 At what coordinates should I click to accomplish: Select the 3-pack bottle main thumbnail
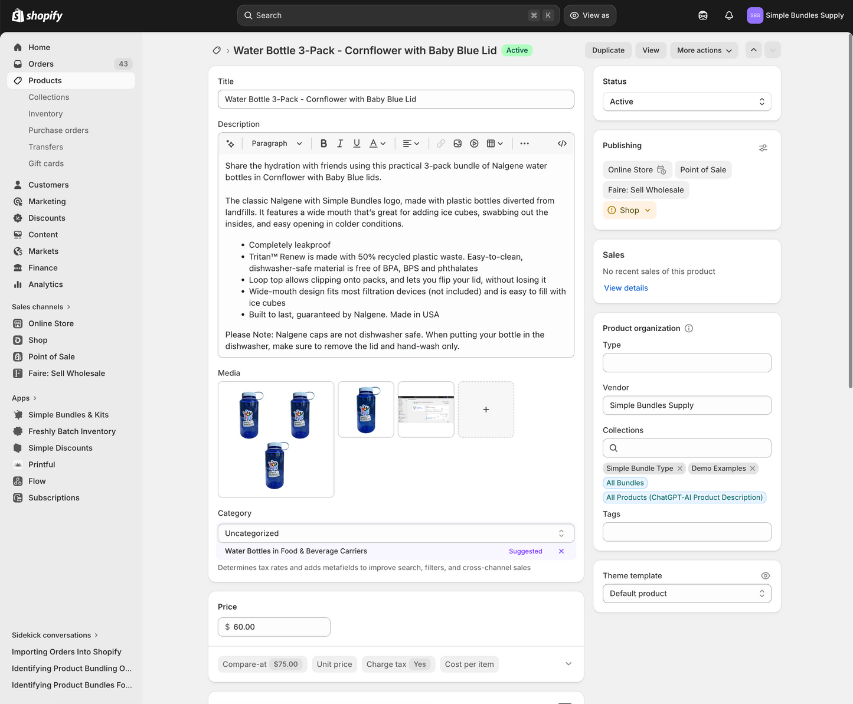tap(276, 440)
